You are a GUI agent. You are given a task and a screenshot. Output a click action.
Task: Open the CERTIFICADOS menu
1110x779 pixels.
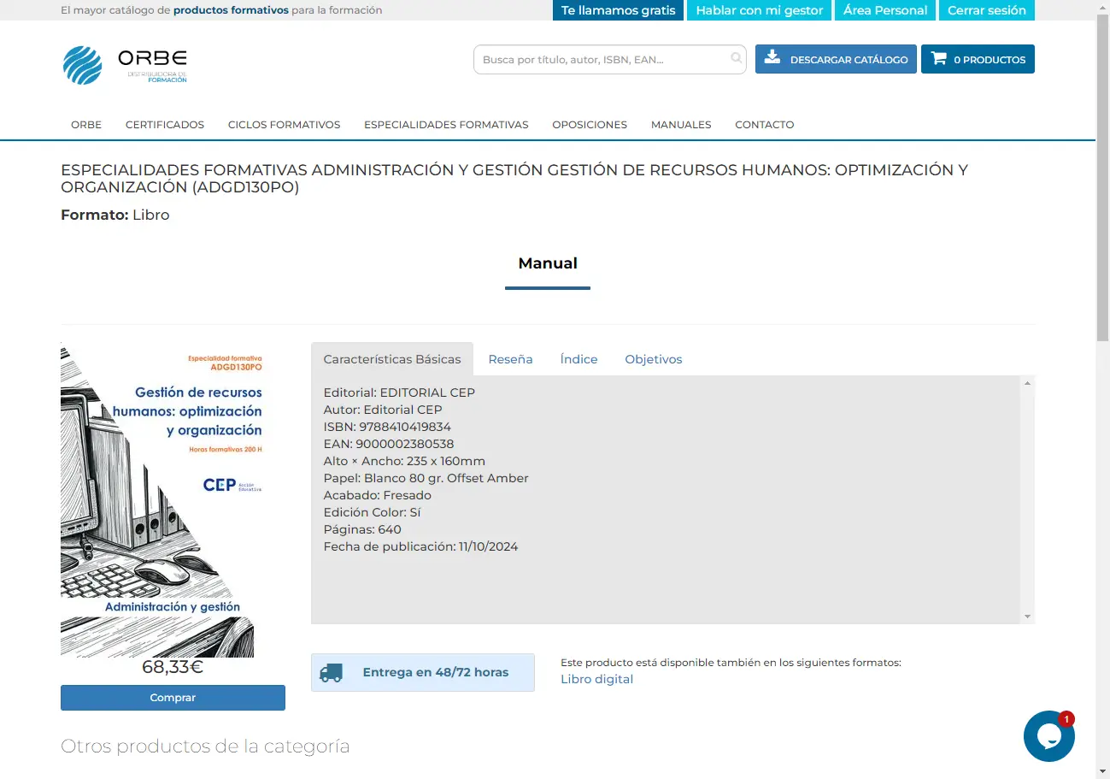point(165,125)
